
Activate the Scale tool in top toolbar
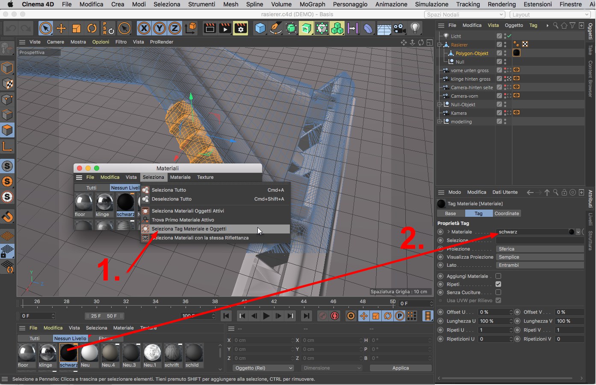77,29
